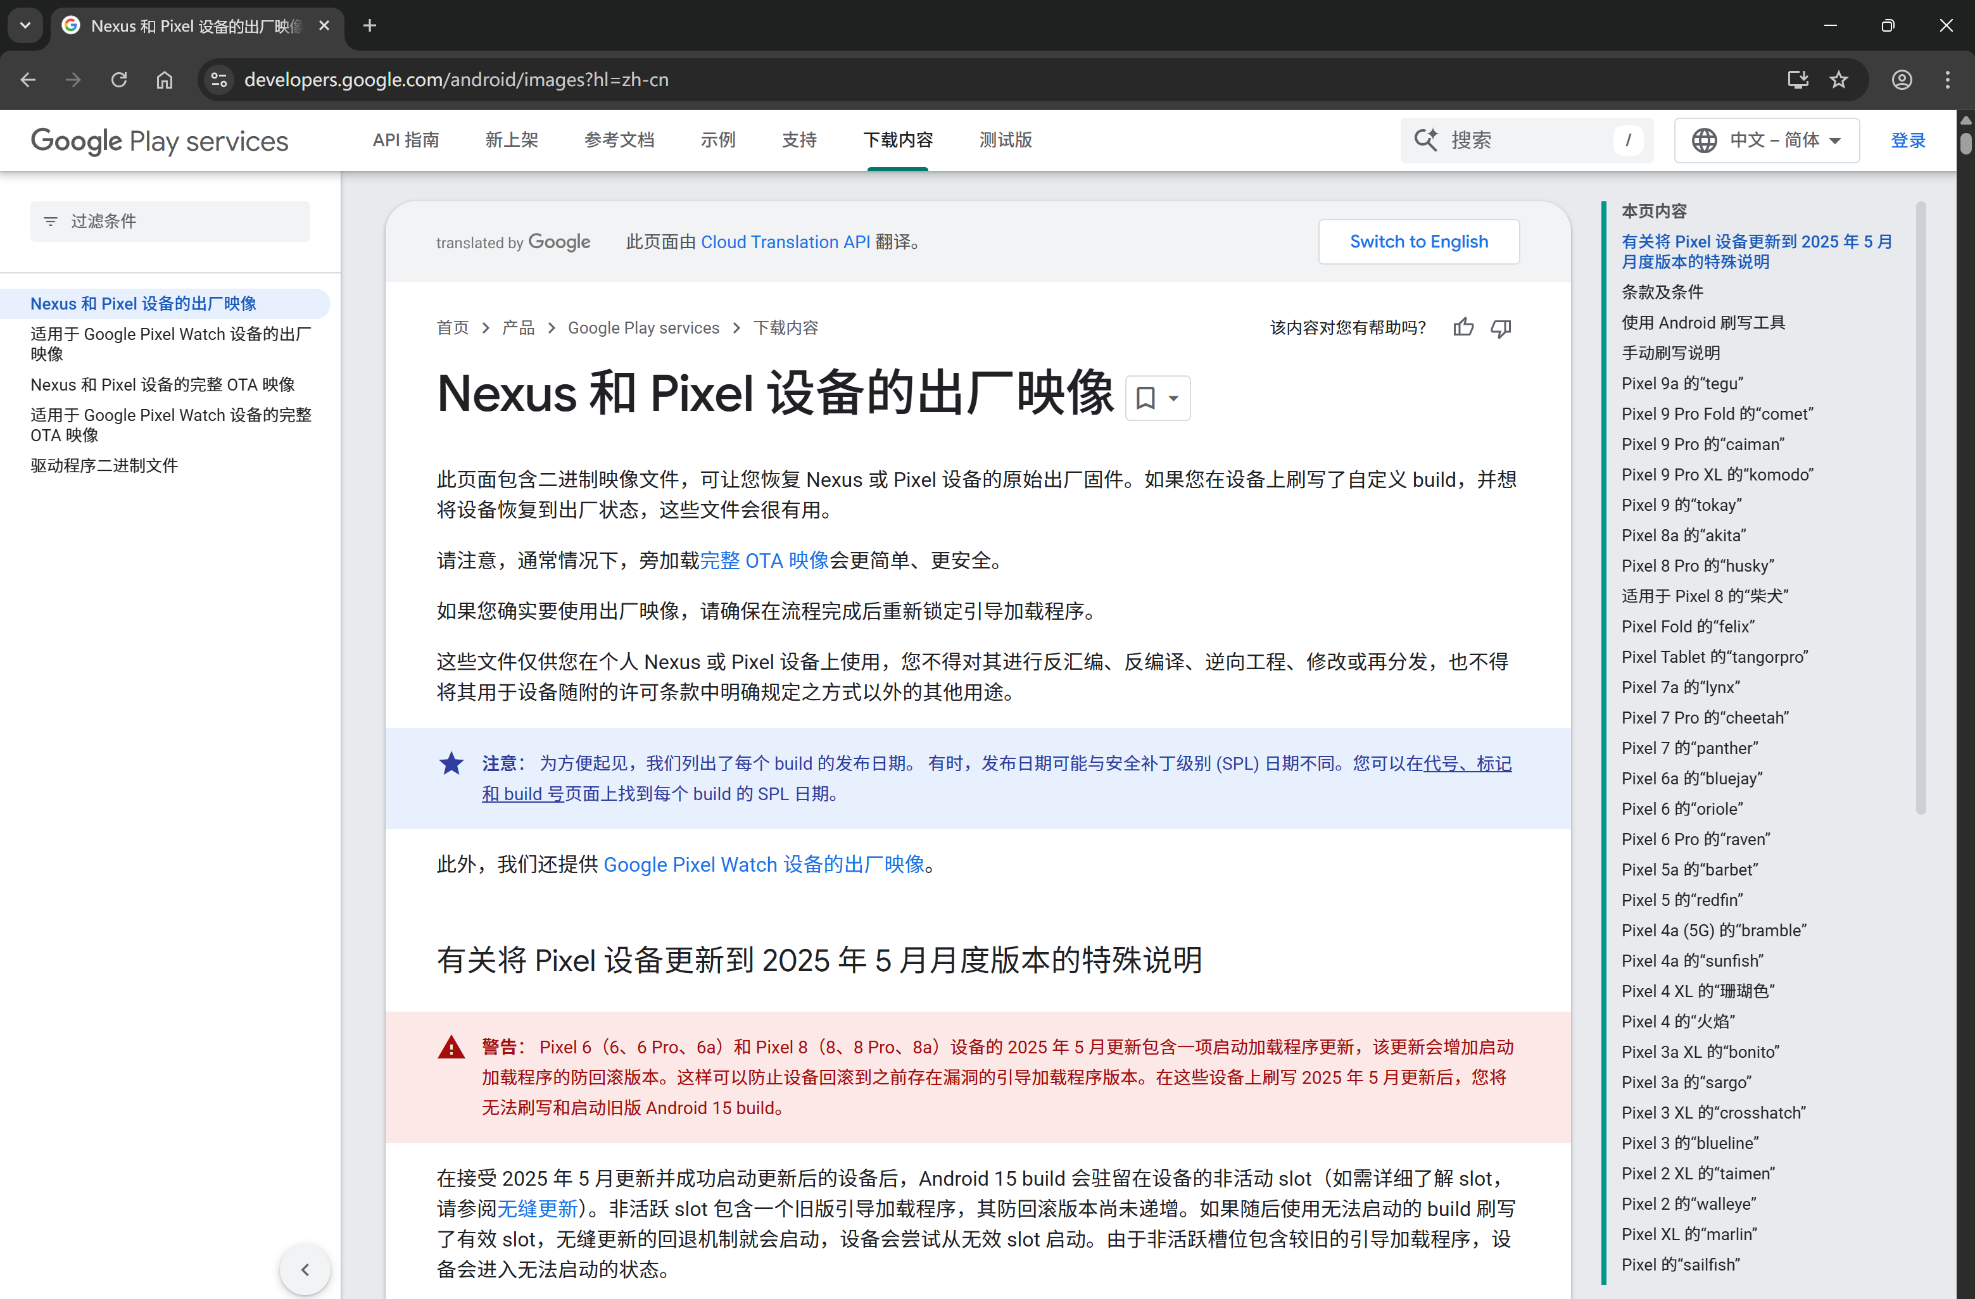Open the 参考文档 tab
This screenshot has height=1299, width=1975.
[619, 140]
